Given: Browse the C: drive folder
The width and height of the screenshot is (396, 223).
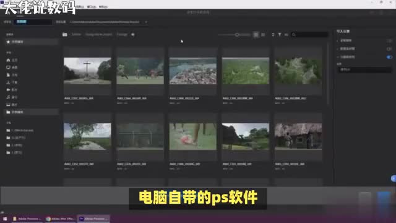Looking at the screenshot, I should tap(20, 131).
